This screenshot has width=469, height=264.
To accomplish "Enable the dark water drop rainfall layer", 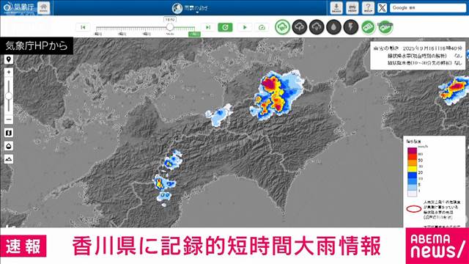I will pyautogui.click(x=334, y=27).
